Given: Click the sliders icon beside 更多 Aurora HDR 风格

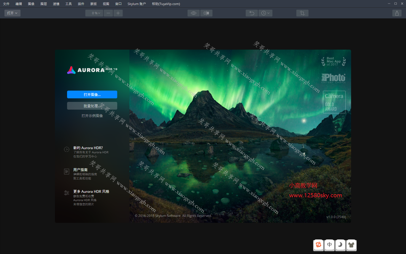Looking at the screenshot, I should [67, 193].
